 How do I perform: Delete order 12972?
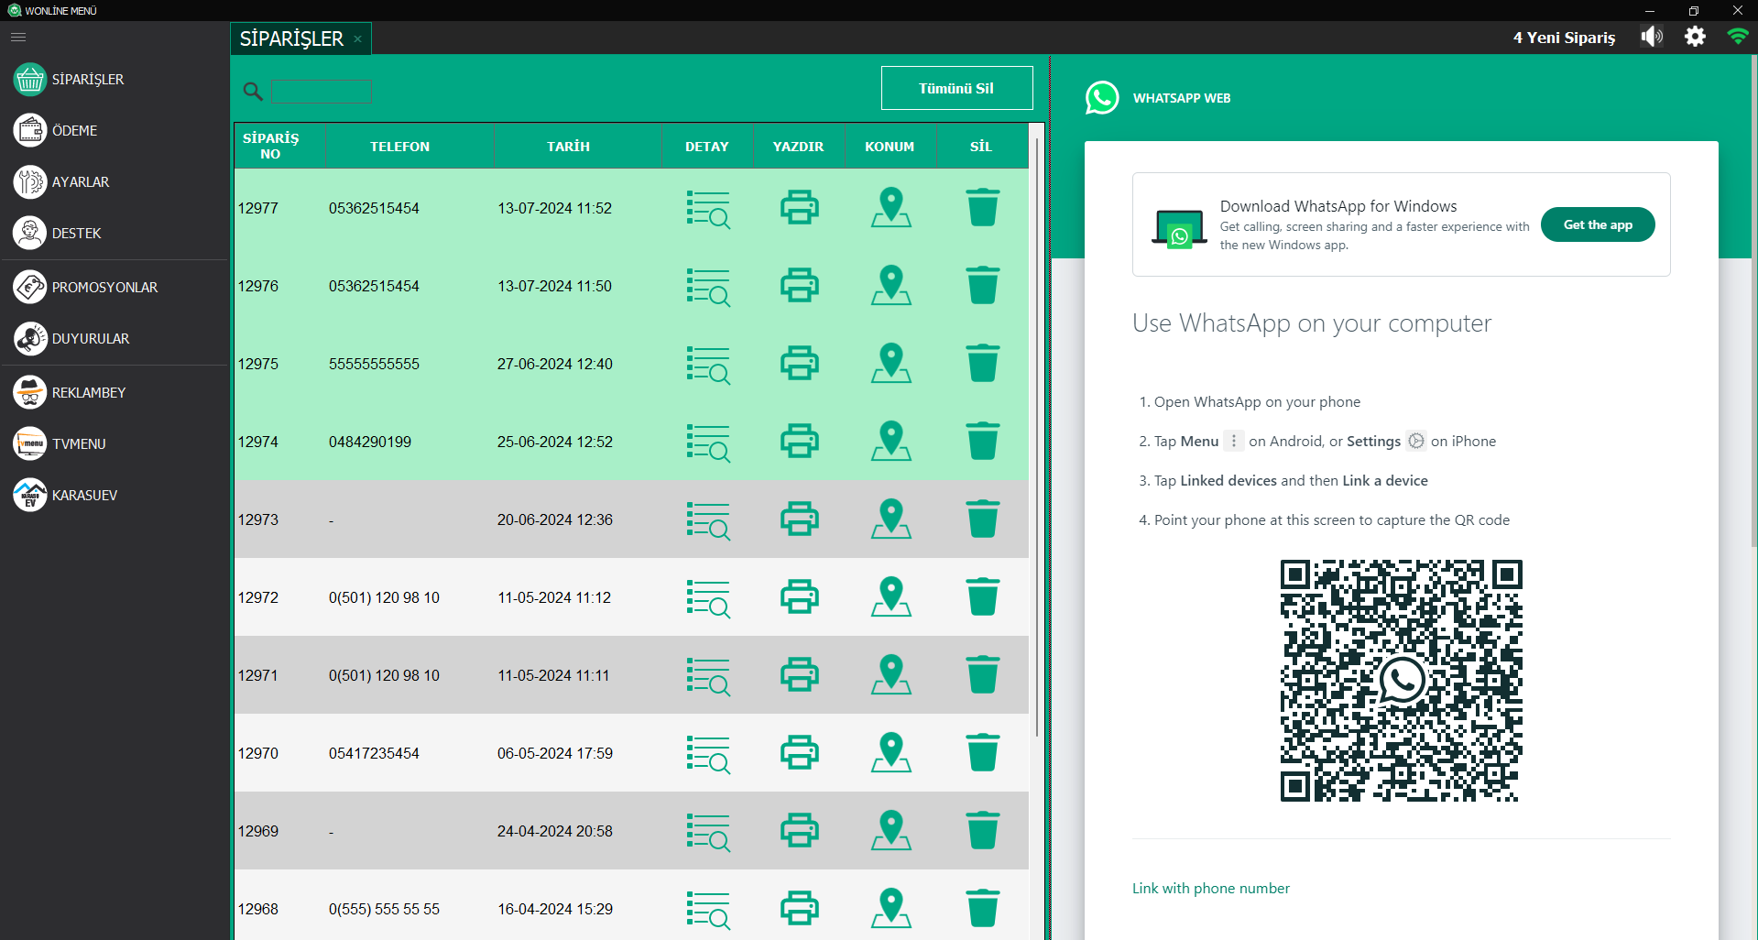[982, 596]
